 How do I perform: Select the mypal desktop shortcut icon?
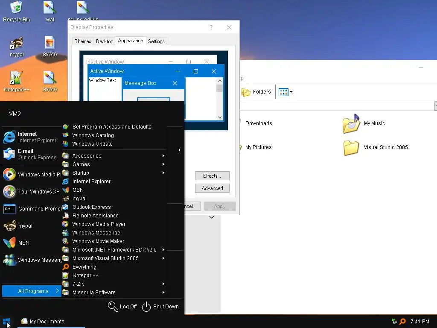pos(17,47)
